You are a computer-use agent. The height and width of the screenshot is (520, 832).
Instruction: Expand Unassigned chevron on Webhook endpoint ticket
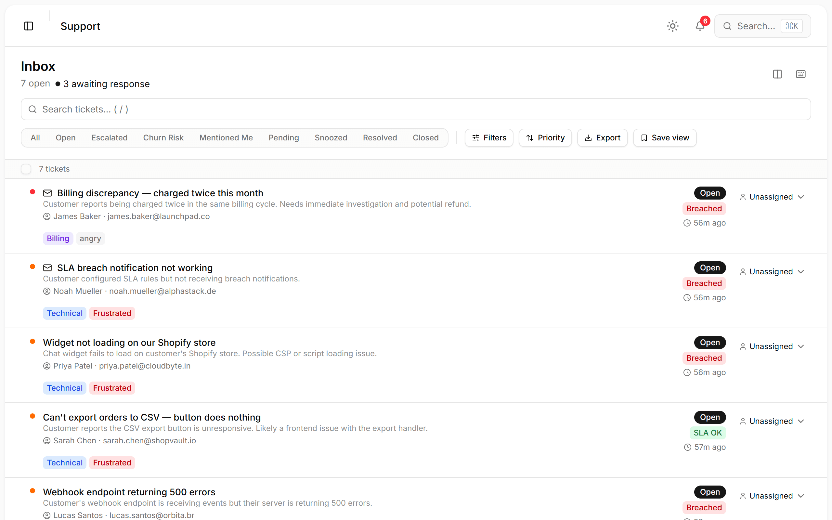pyautogui.click(x=801, y=495)
